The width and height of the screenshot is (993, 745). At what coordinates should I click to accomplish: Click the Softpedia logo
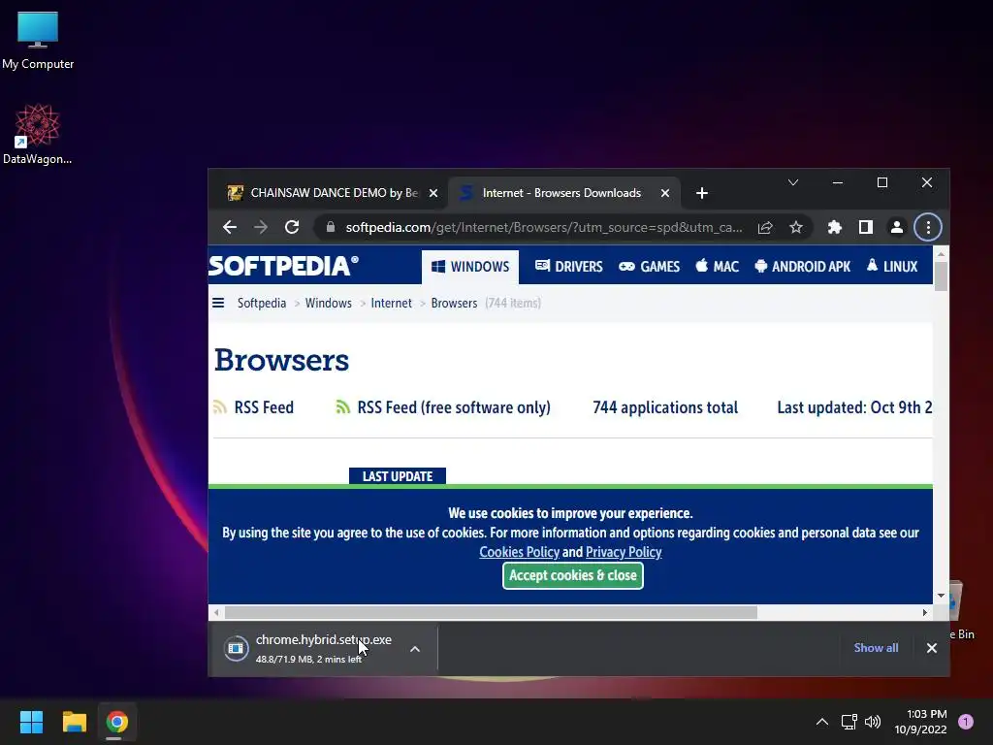(x=283, y=266)
